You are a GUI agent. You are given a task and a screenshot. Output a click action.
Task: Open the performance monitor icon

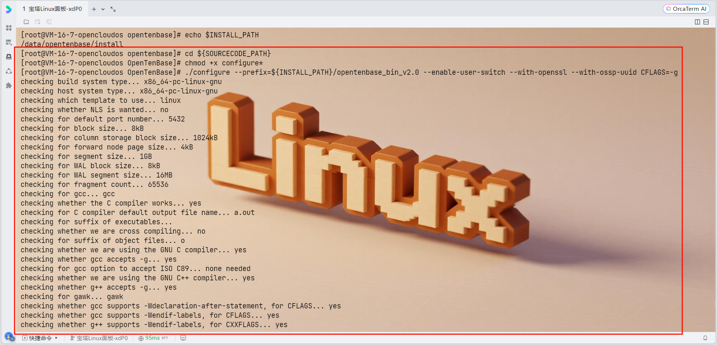click(x=183, y=338)
